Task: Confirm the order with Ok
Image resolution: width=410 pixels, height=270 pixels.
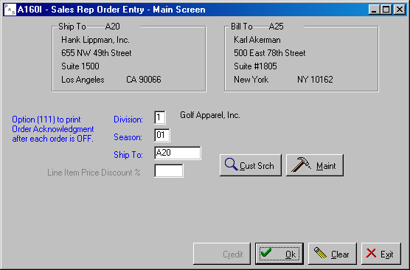Action: click(x=279, y=254)
